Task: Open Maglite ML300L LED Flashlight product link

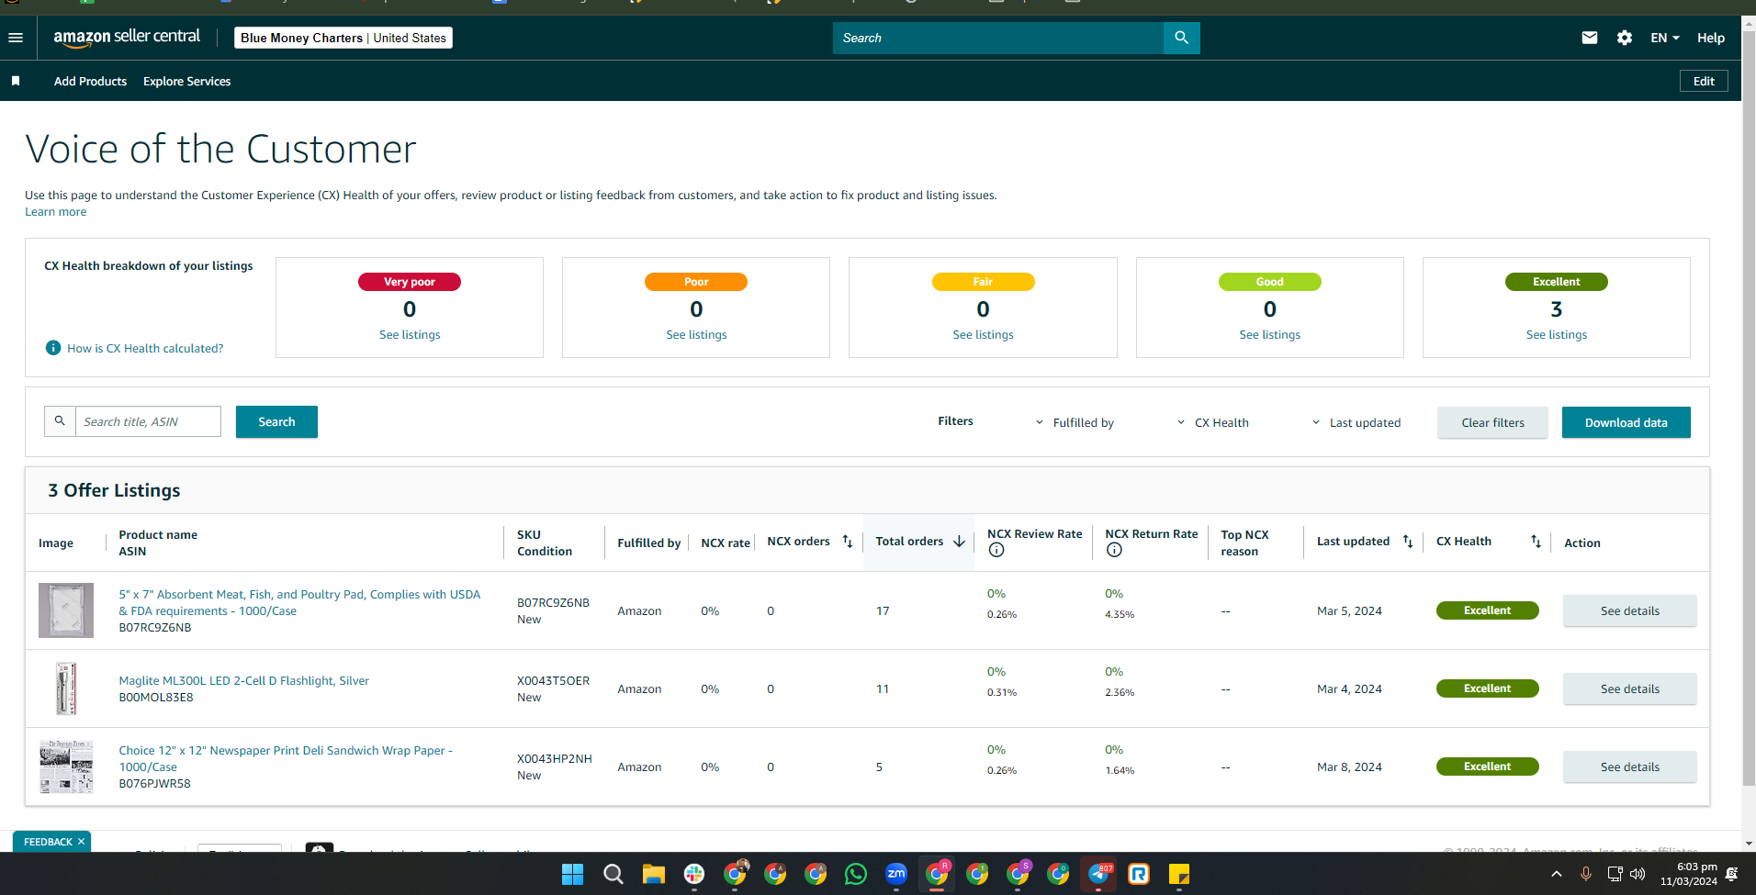Action: point(243,680)
